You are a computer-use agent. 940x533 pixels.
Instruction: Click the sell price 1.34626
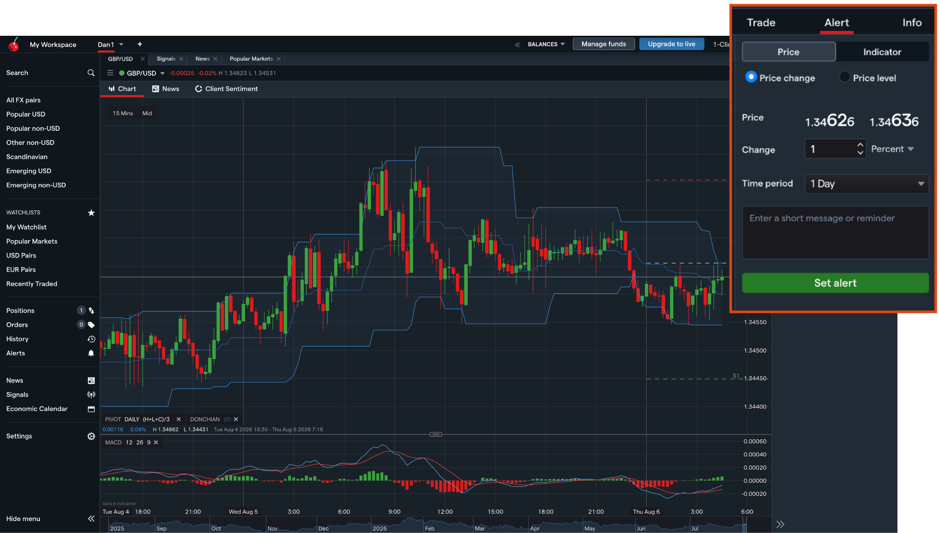click(x=830, y=121)
